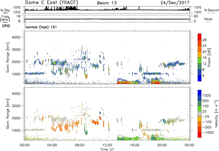Screen dimensions: 219x151
Task: Click the "04:00" time tick label
Action: (52, 145)
